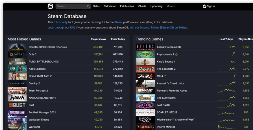
Task: Click the Naraka Bladepoint thumbnail image
Action: (x=17, y=98)
